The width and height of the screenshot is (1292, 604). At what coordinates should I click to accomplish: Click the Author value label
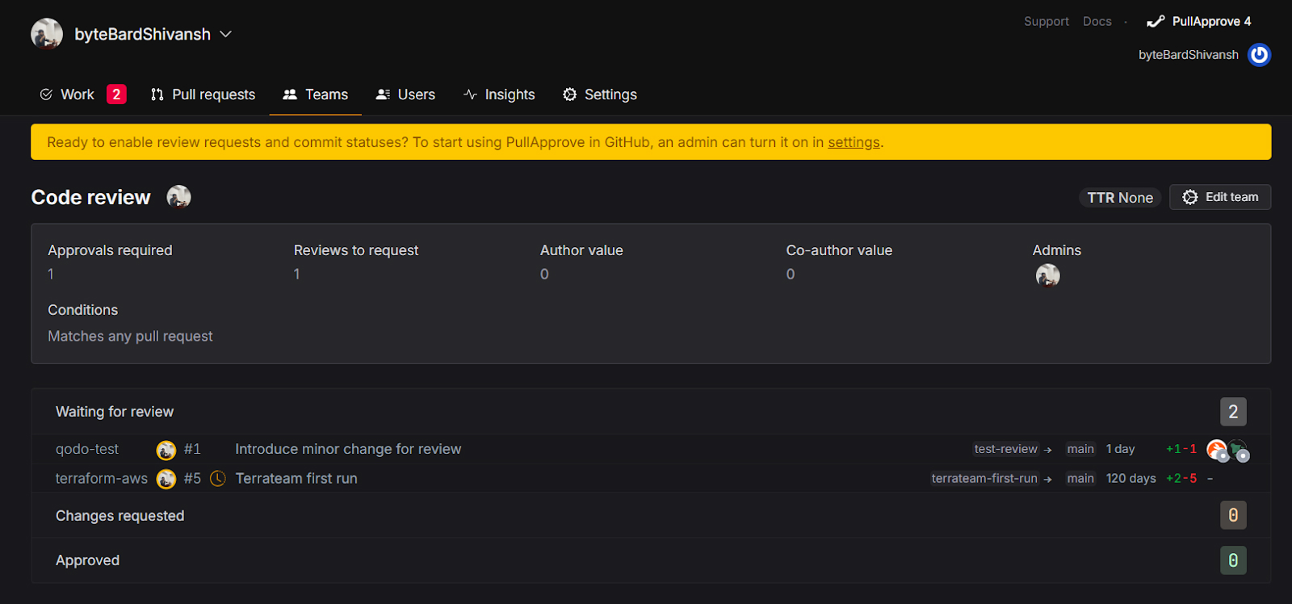point(581,250)
